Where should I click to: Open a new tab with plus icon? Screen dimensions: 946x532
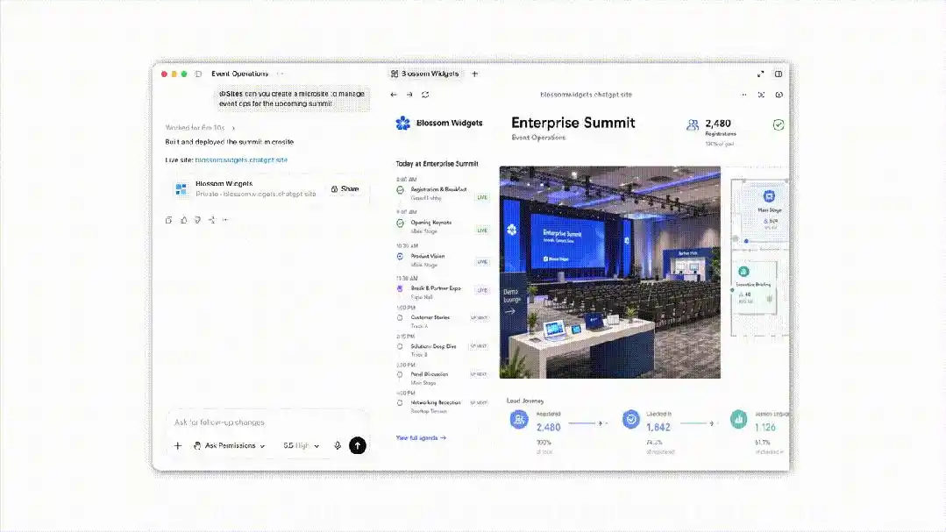(x=475, y=74)
